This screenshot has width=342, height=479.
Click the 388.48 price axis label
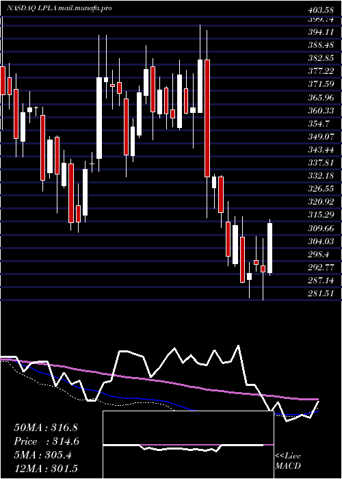(321, 45)
